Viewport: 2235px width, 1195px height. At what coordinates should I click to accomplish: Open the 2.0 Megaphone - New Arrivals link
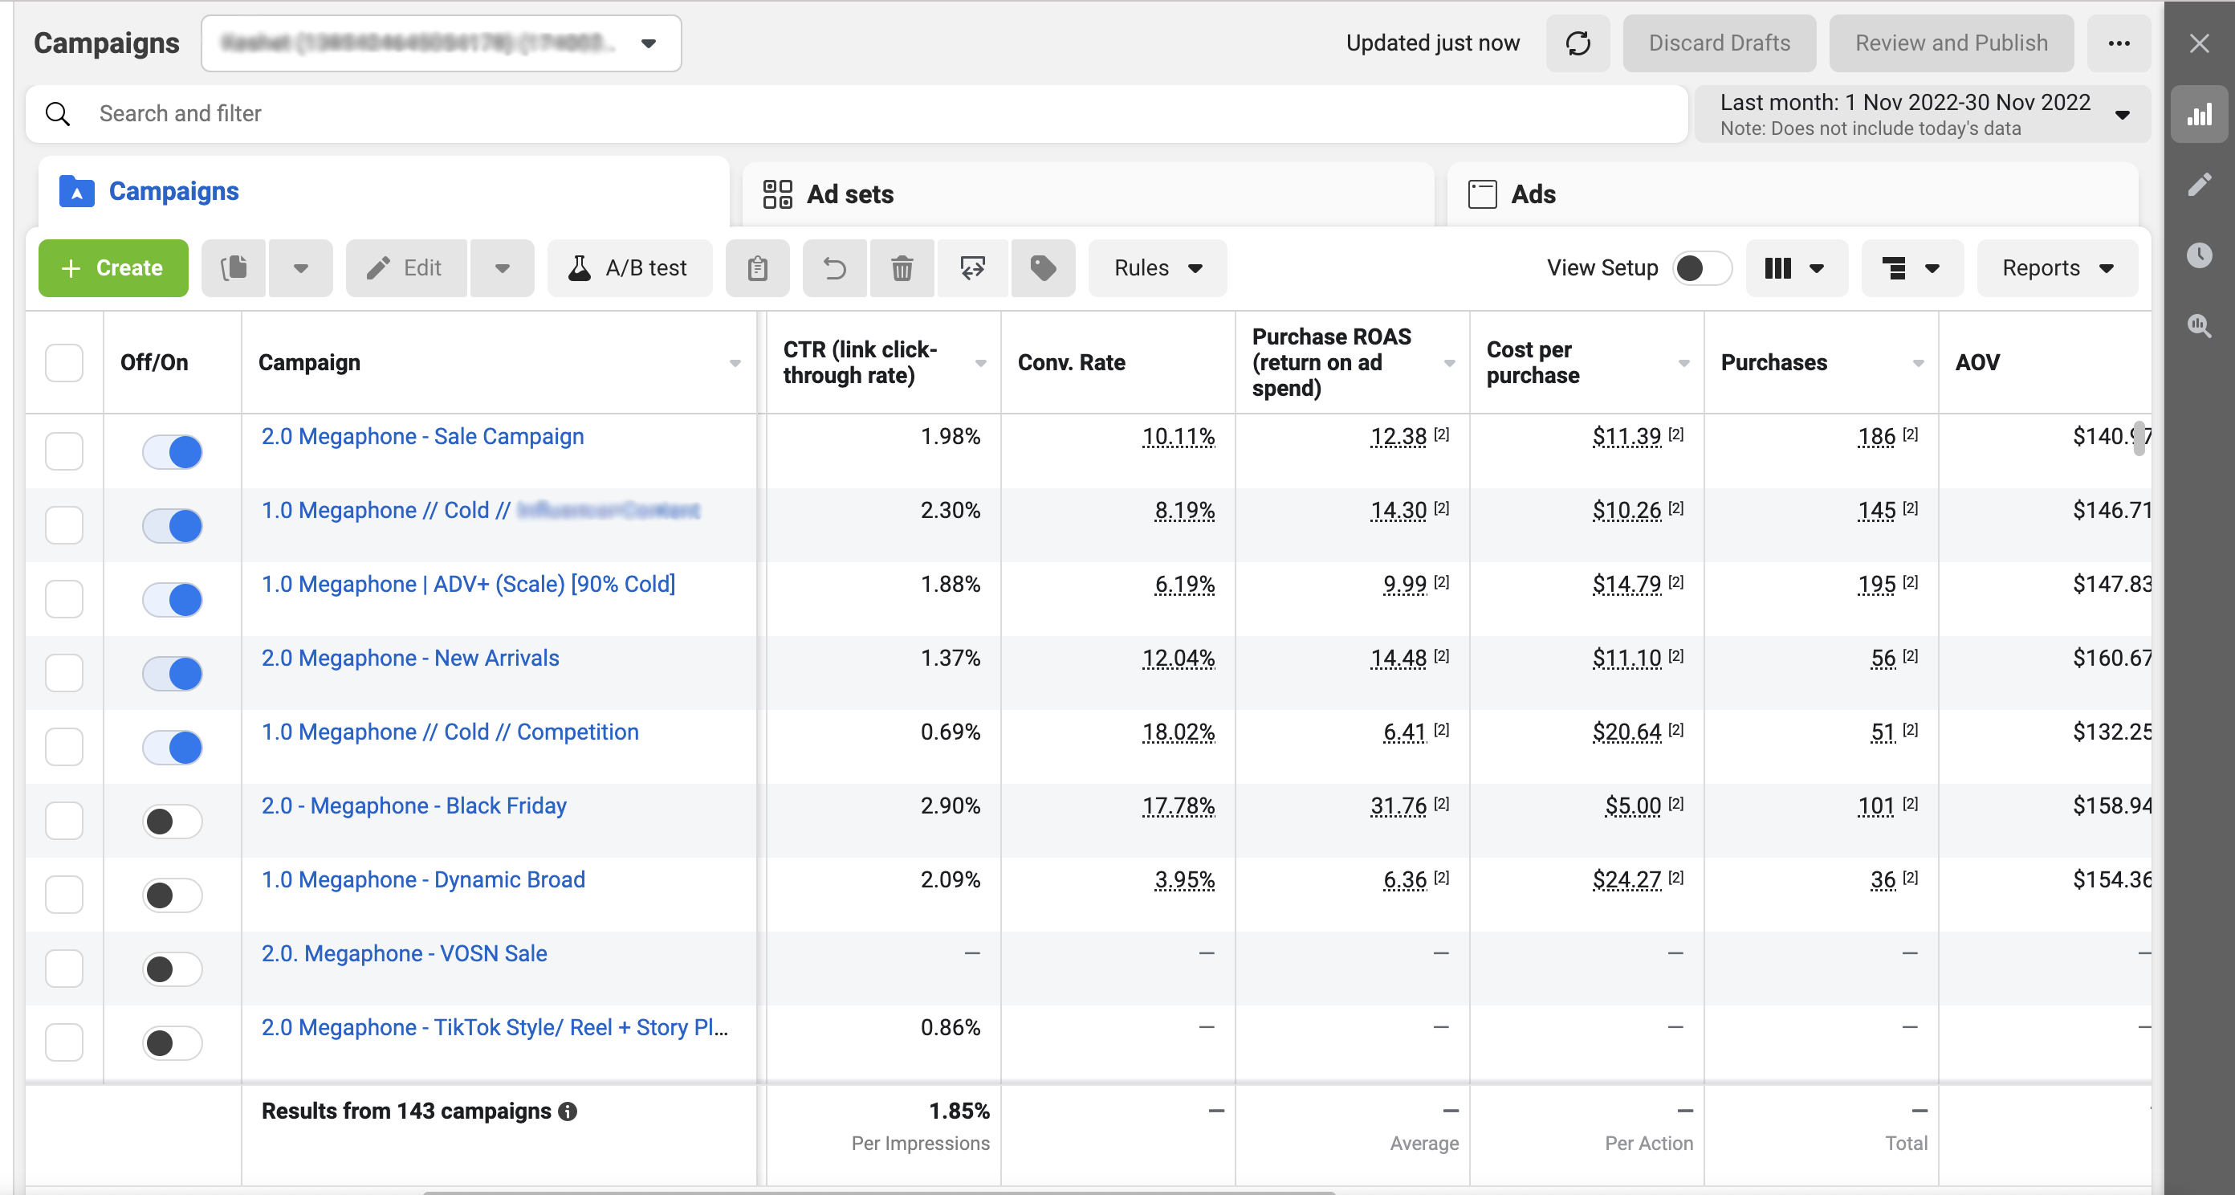point(410,658)
